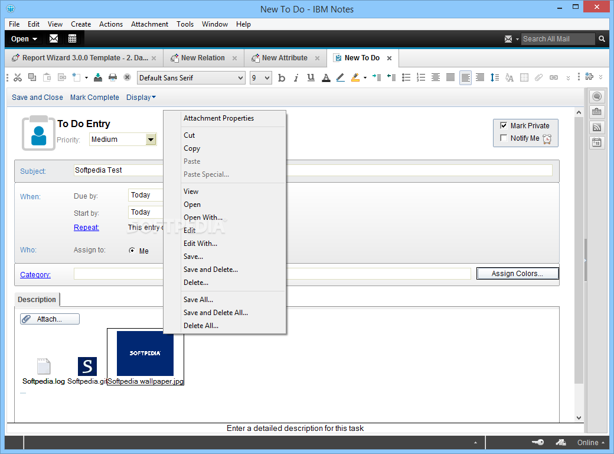Click the line spacing icon
The height and width of the screenshot is (454, 614).
click(x=495, y=77)
